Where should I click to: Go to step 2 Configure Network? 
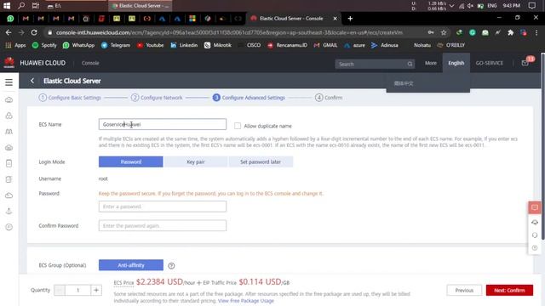click(x=157, y=98)
